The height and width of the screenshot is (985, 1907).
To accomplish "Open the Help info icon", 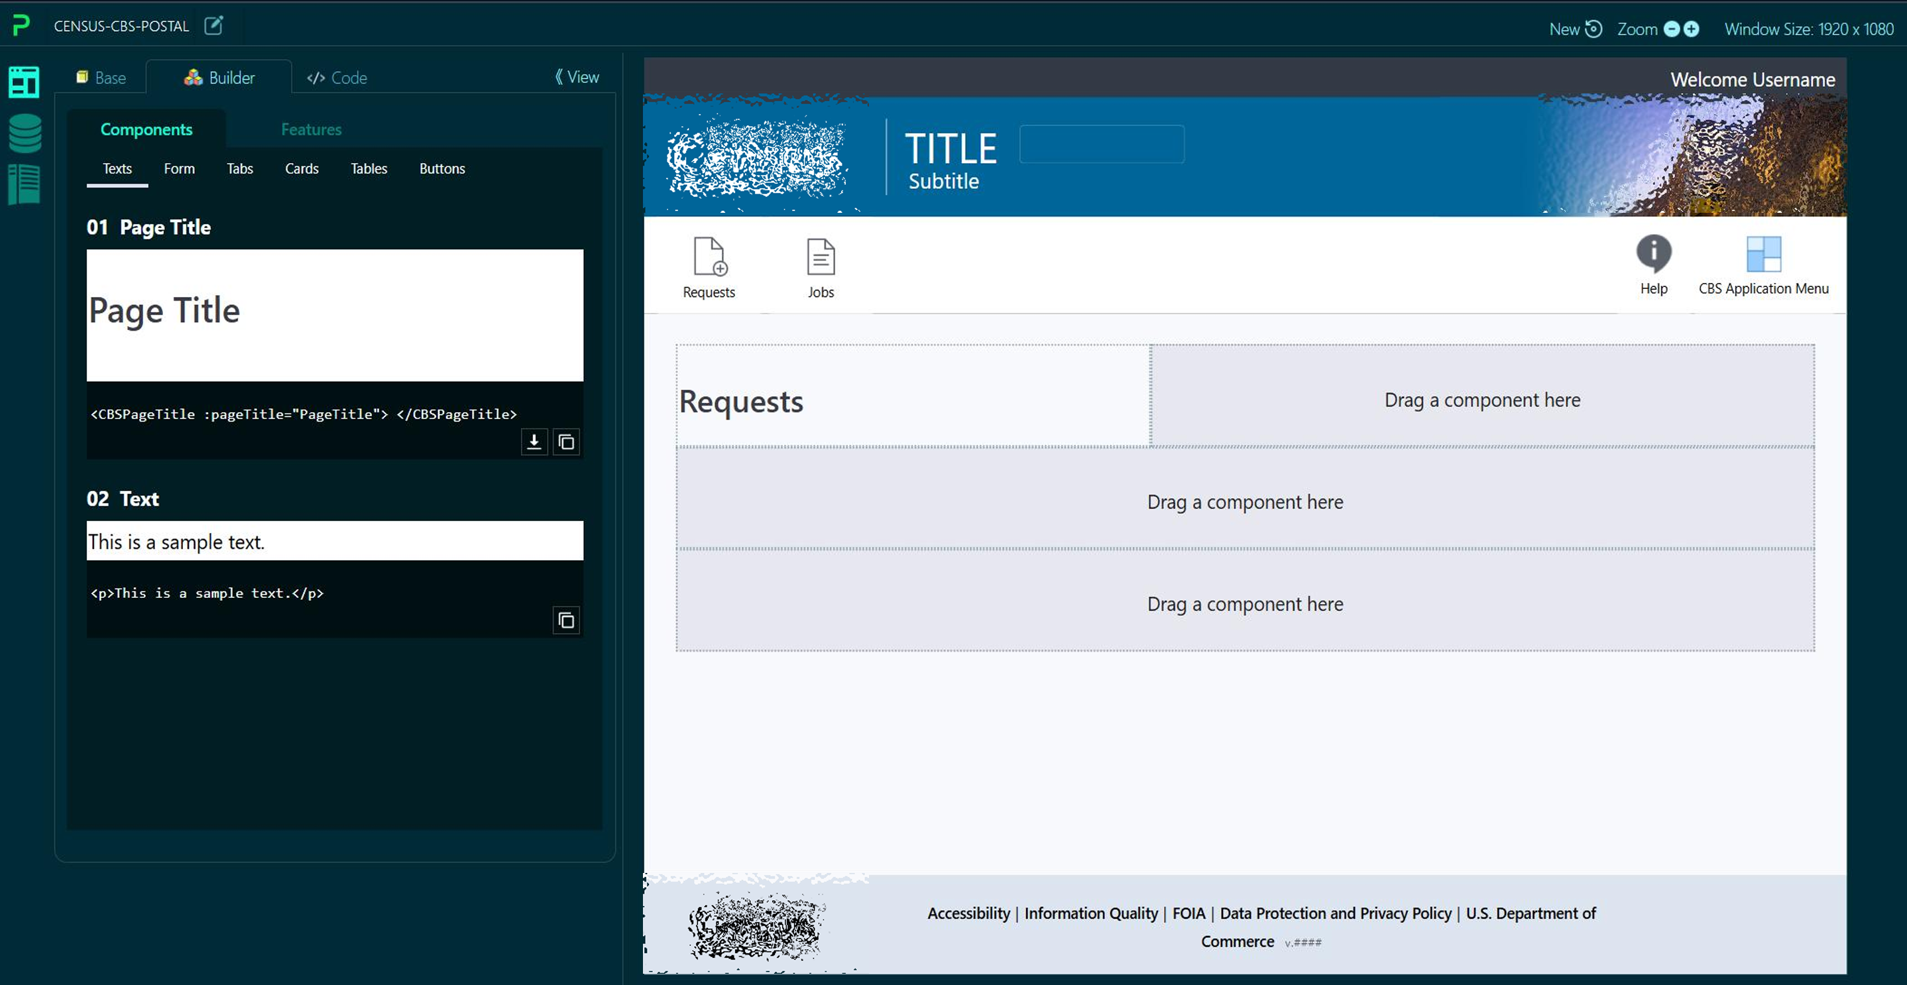I will click(1653, 253).
